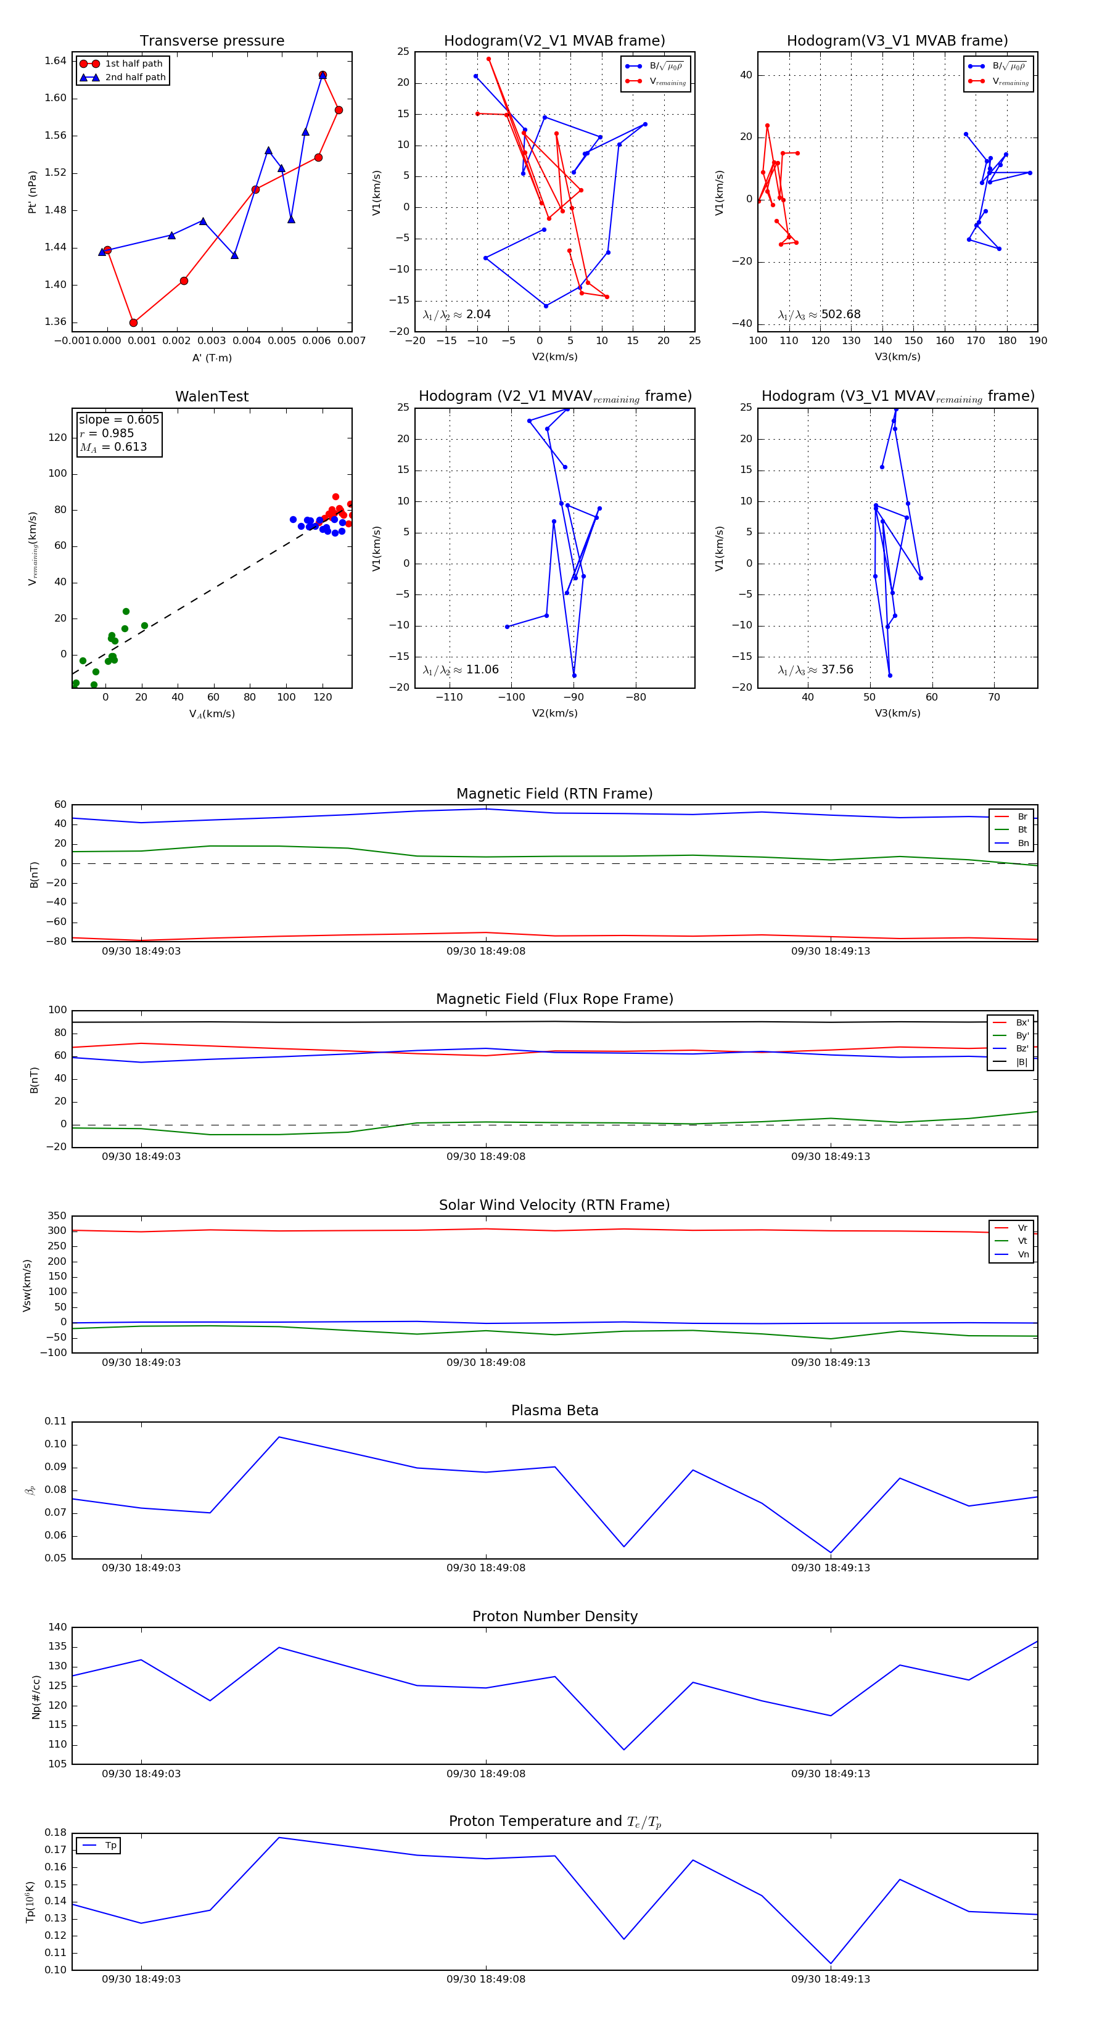Click the "V_A(km/s)" x-axis label
This screenshot has height=2035, width=1110.
tap(212, 714)
